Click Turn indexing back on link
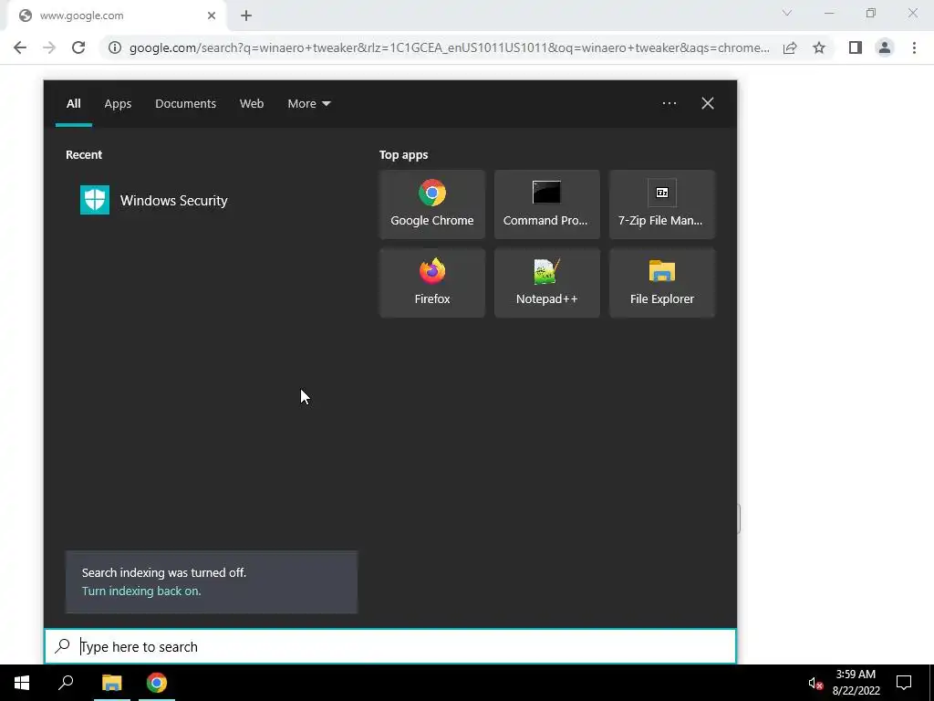934x701 pixels. (x=141, y=591)
